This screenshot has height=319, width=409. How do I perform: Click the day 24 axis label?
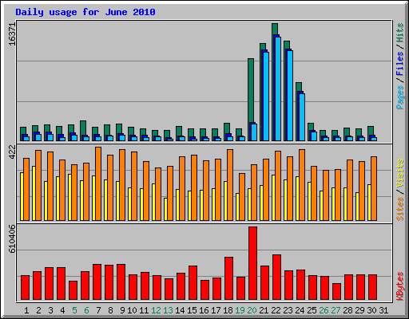300,310
